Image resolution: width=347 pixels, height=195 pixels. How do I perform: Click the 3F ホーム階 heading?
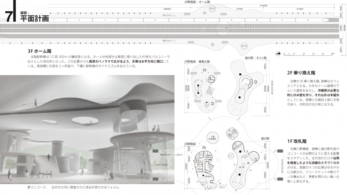click(x=39, y=51)
